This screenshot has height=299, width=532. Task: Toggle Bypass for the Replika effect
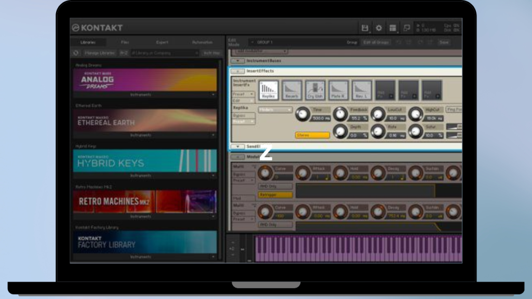point(243,116)
